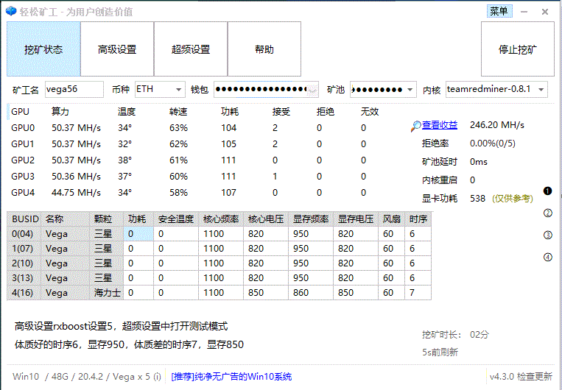Open the 矿池 pool dropdown

pos(411,90)
